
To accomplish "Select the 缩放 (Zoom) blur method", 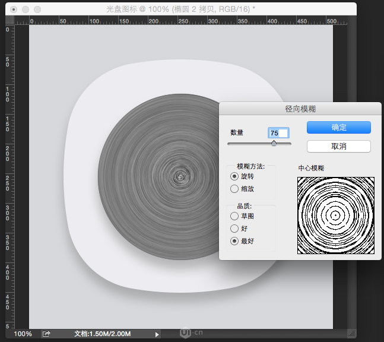I will tap(234, 189).
